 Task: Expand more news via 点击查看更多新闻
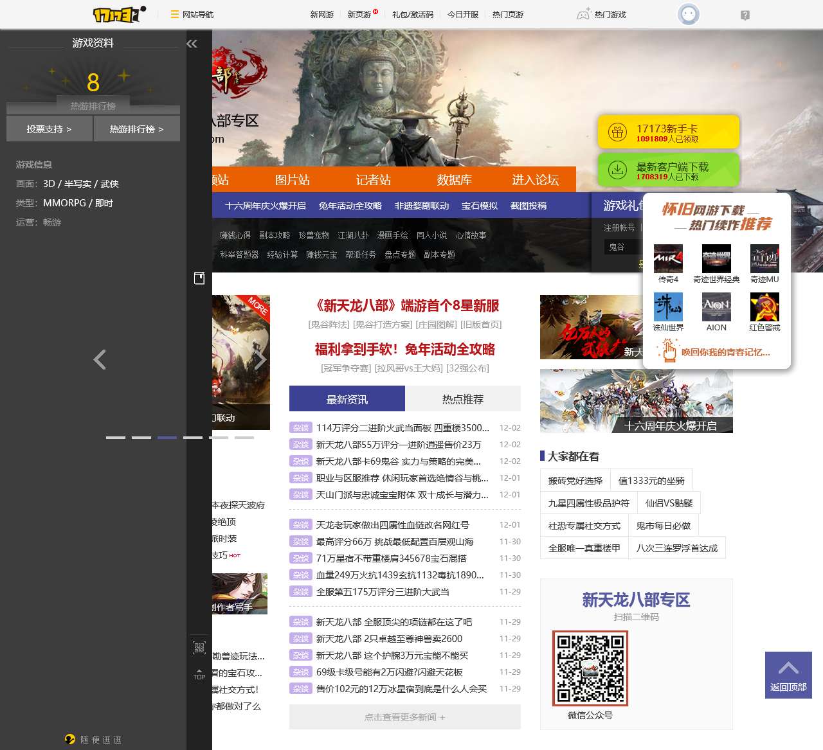[404, 717]
